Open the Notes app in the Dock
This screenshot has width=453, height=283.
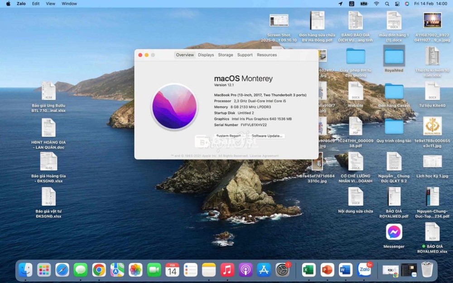click(x=209, y=270)
